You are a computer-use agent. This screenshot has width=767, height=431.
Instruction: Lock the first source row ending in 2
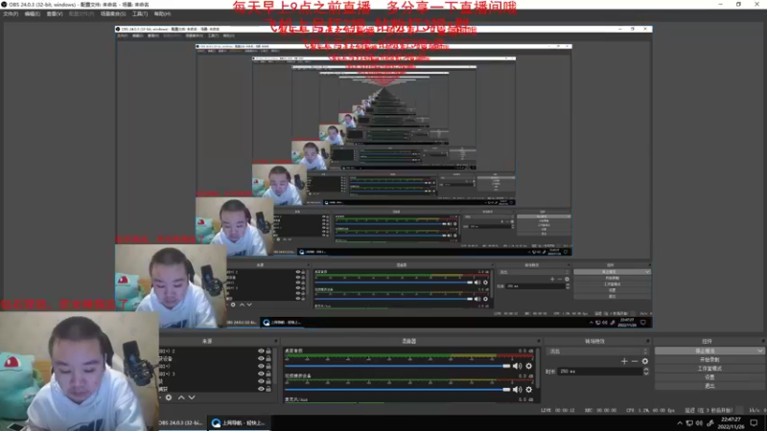pos(268,351)
